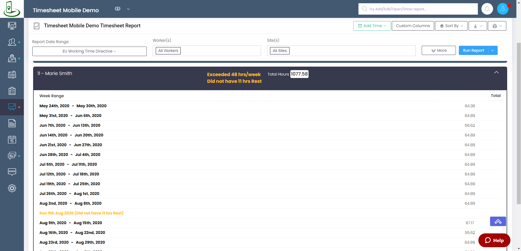Viewport: 521px width, 251px height.
Task: Open the calendar schedule icon in sidebar
Action: coord(12,140)
